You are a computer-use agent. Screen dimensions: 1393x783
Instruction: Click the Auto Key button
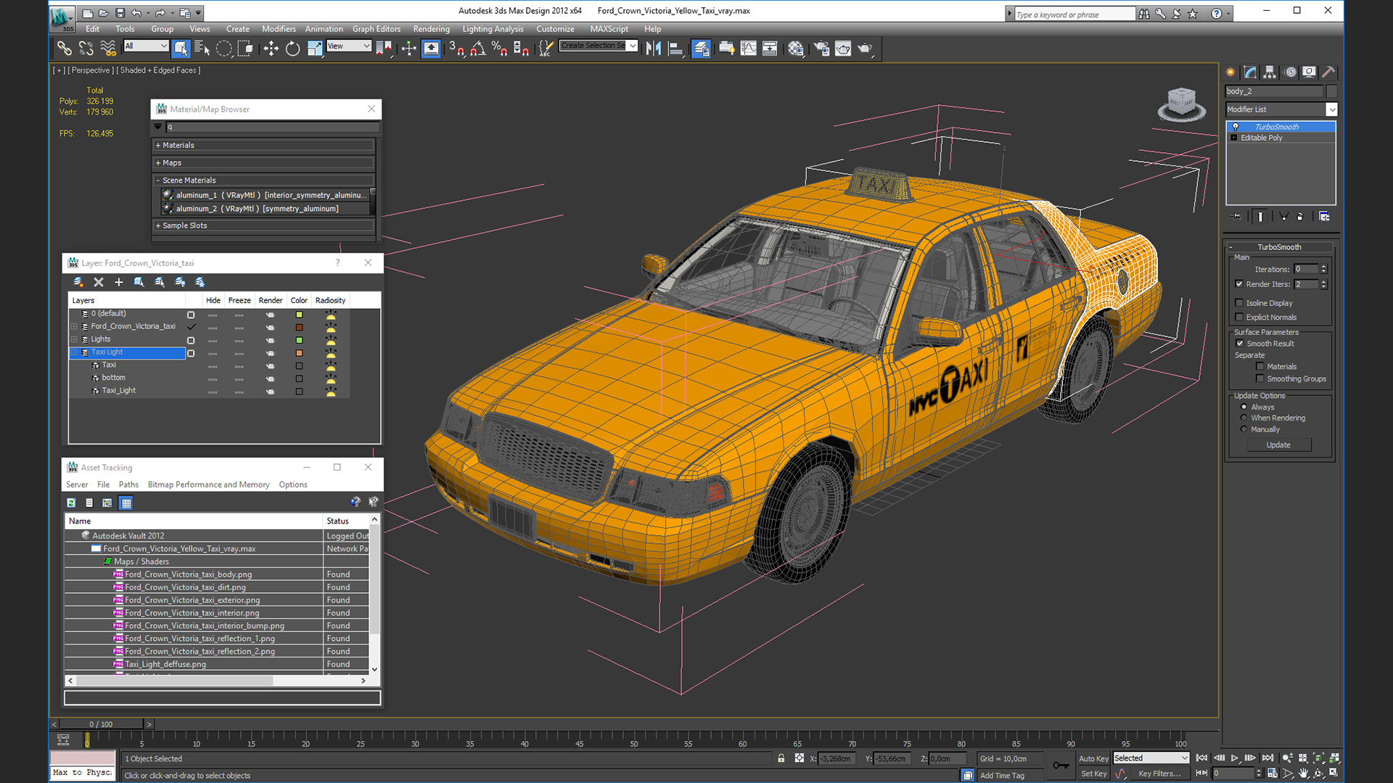1093,758
